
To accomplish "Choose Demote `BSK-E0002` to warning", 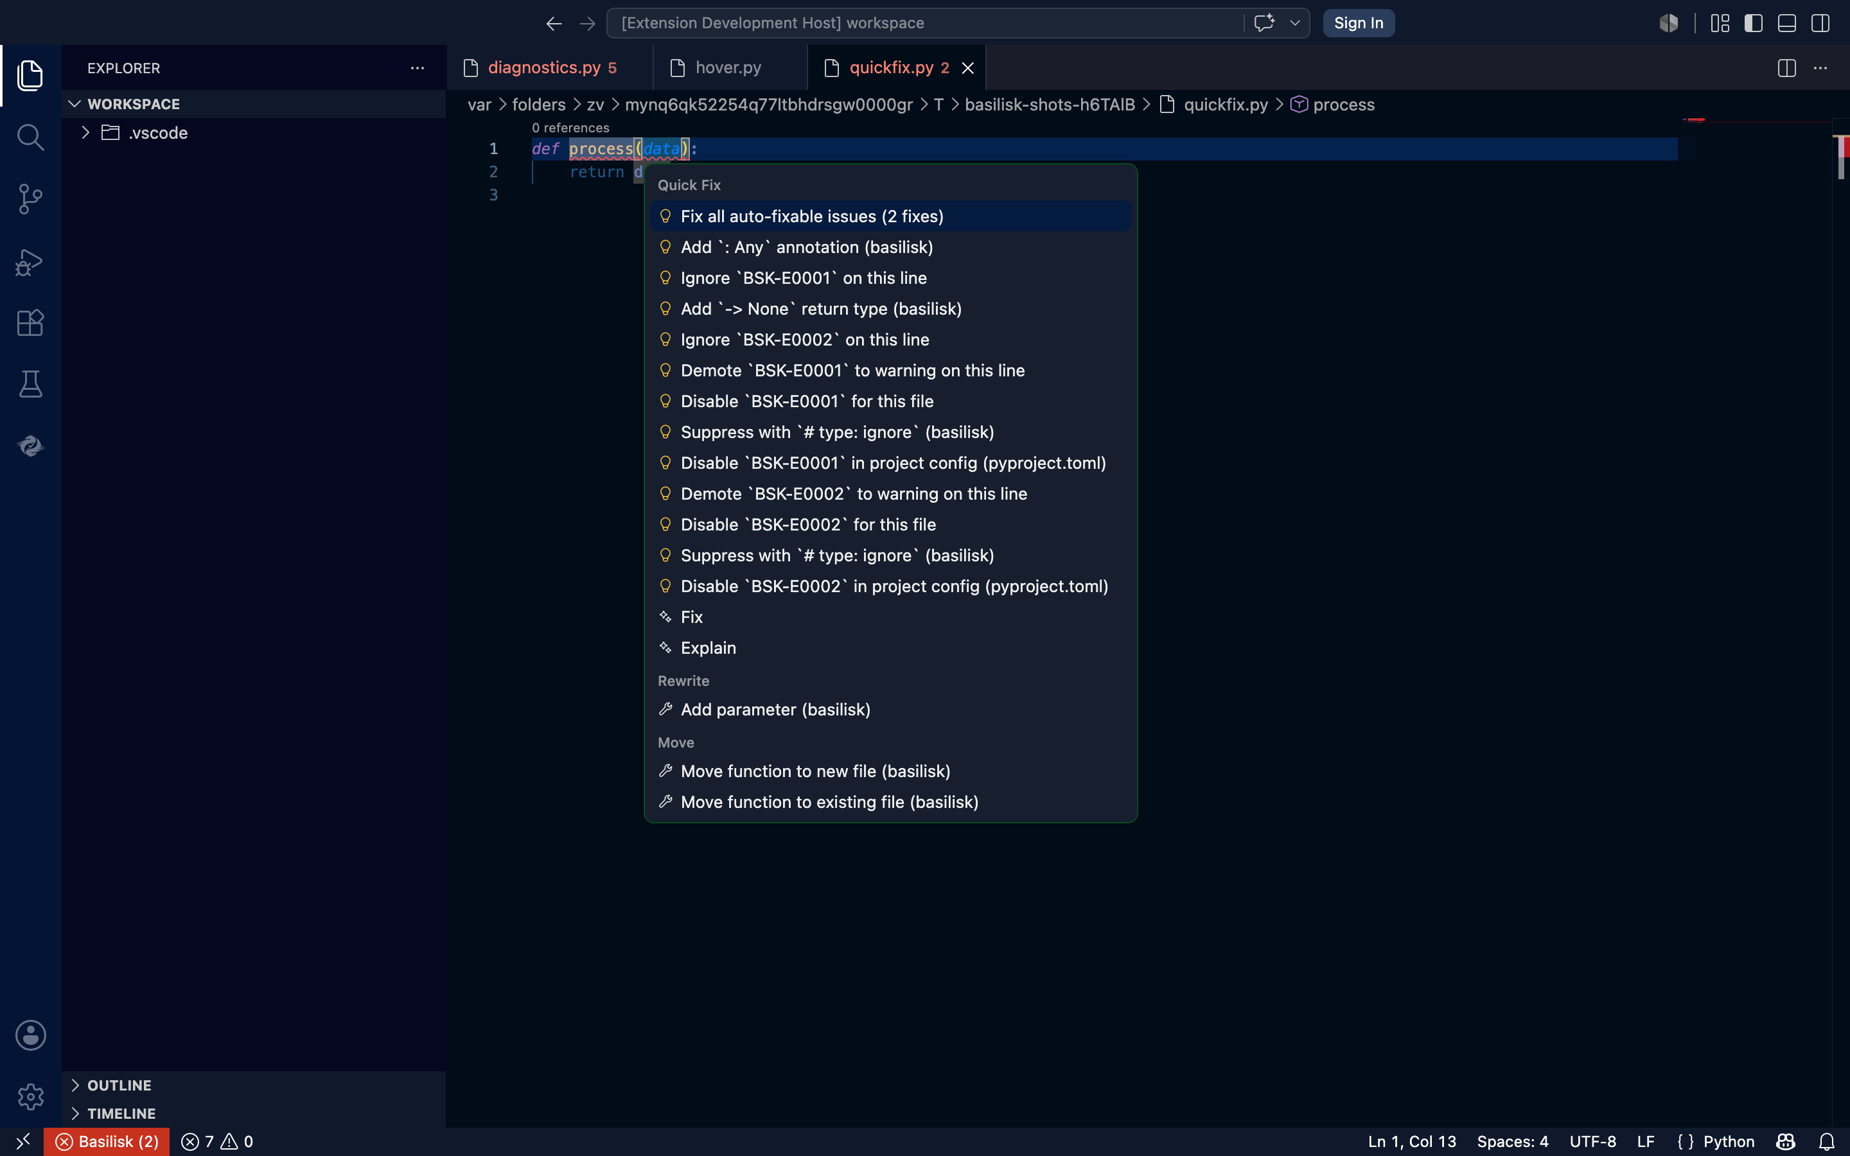I will 890,494.
